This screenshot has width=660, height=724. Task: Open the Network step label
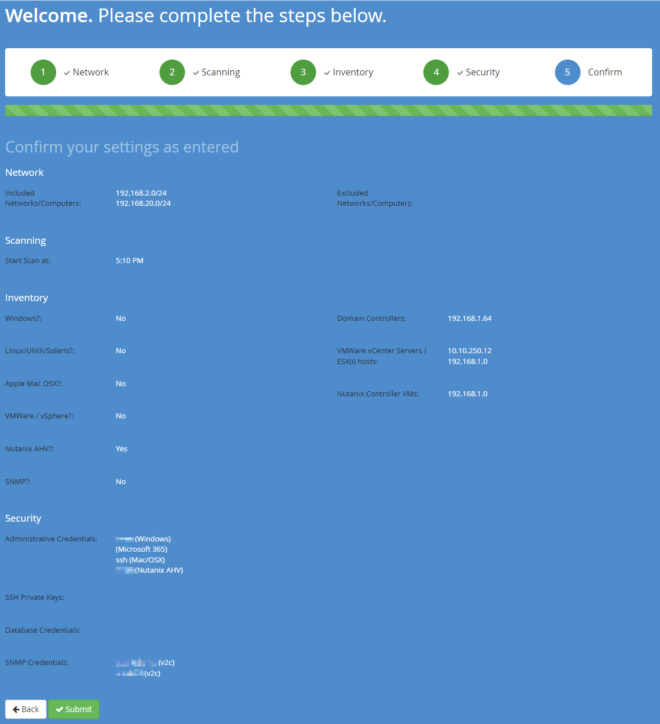click(x=90, y=72)
